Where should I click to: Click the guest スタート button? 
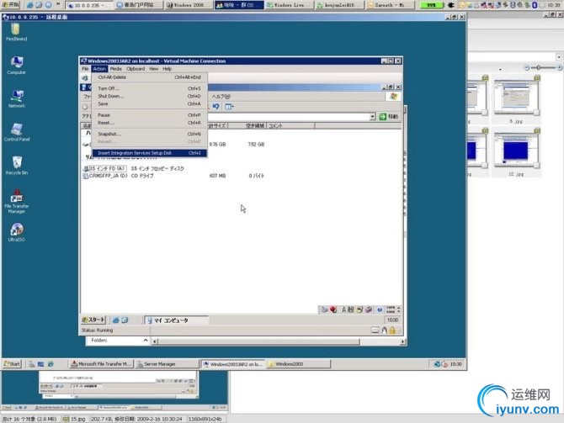(x=93, y=320)
